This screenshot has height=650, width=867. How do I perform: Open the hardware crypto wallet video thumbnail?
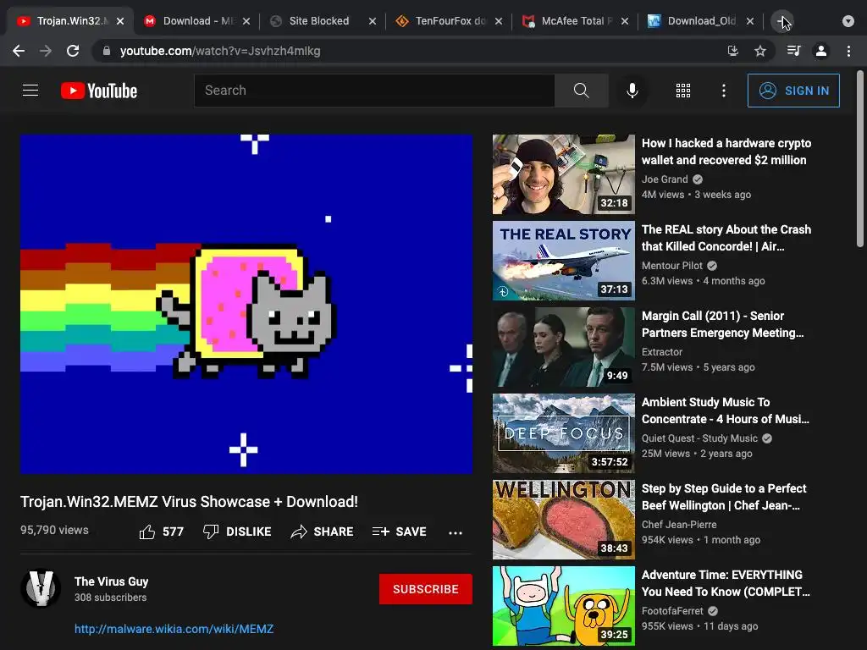point(563,174)
